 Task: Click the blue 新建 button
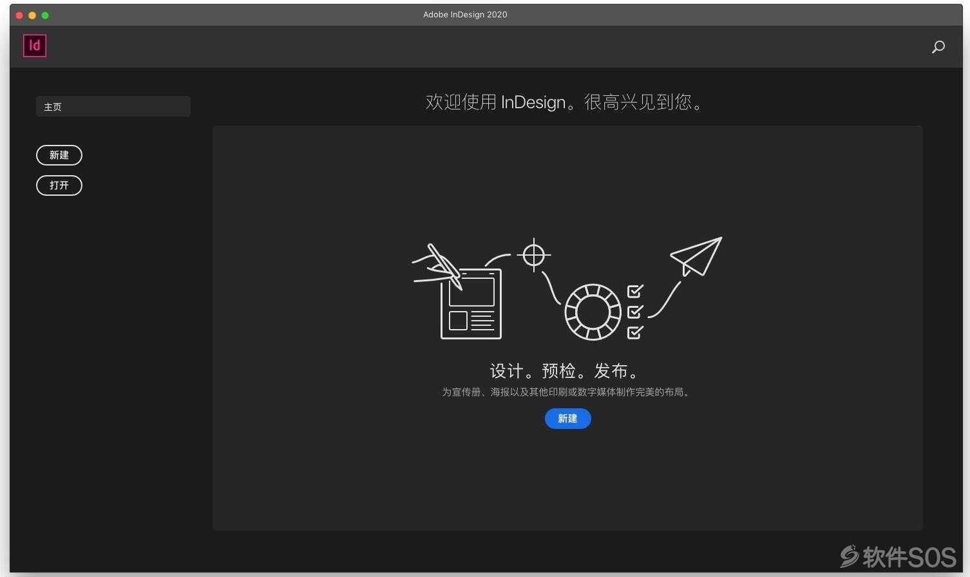click(567, 419)
